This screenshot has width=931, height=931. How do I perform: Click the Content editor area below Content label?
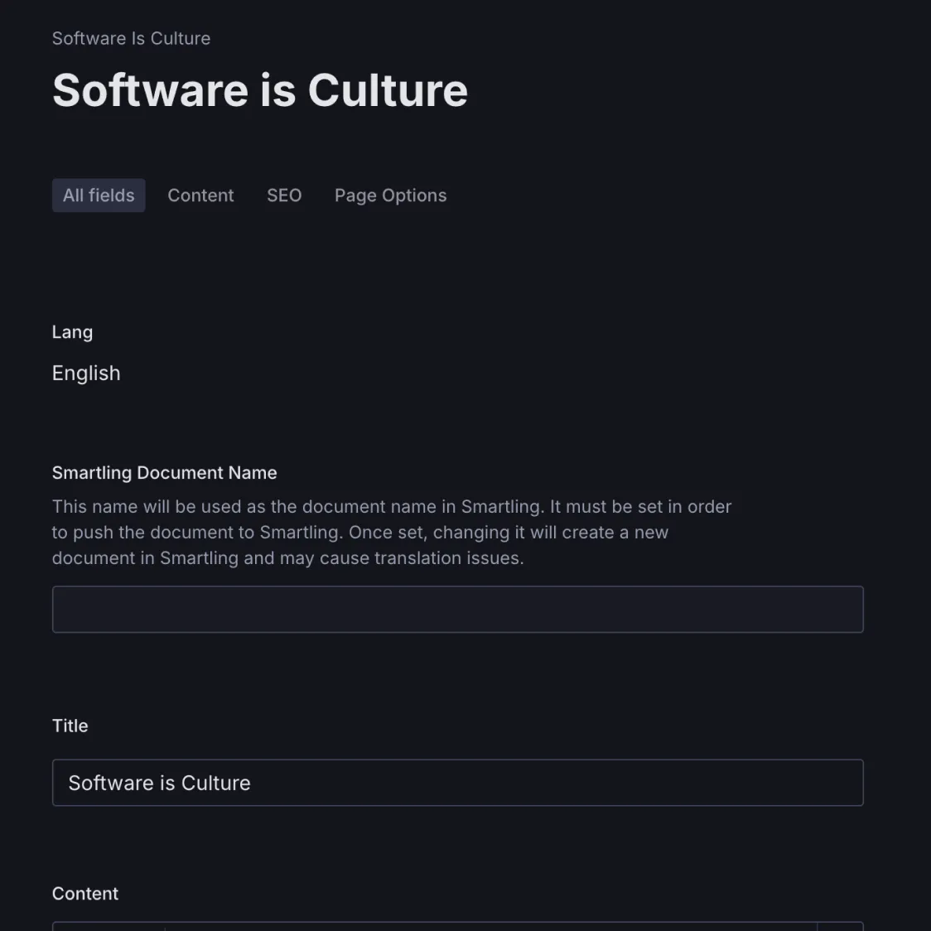point(456,928)
